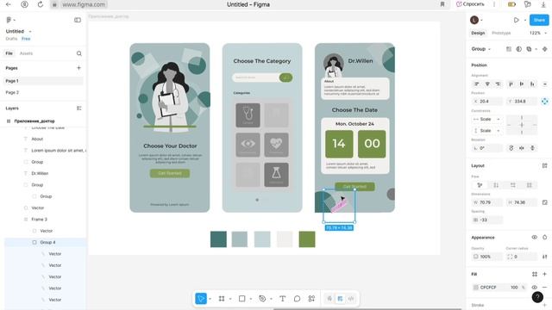
Task: Select the Comment tool
Action: [297, 299]
